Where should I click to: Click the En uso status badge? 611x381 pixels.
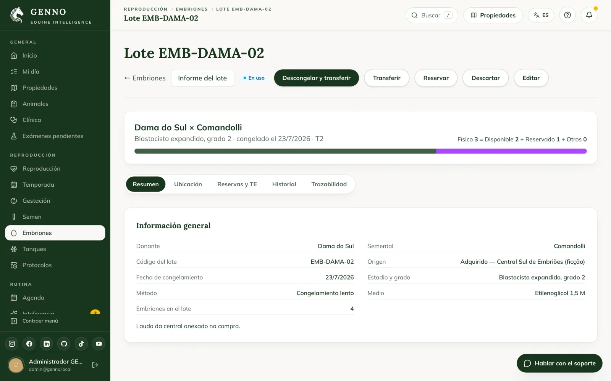point(254,78)
